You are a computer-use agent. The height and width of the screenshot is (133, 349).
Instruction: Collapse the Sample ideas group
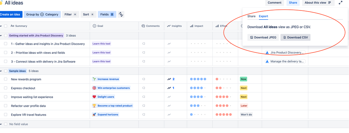[x=1, y=71]
